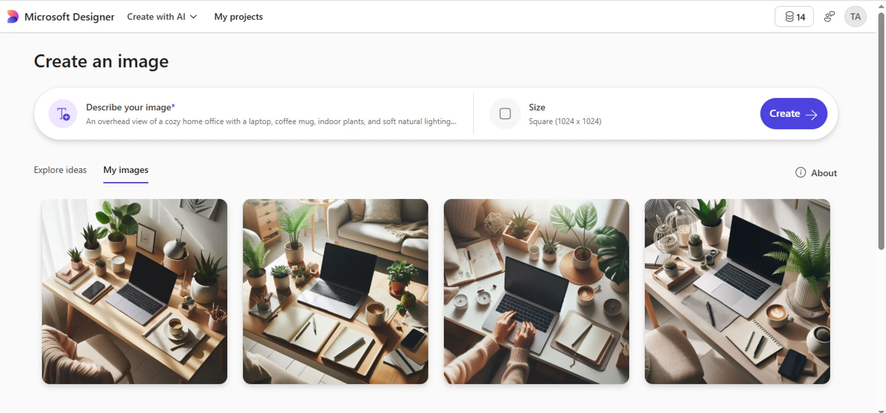Check the 14 credits balance button
886x413 pixels.
pyautogui.click(x=794, y=17)
